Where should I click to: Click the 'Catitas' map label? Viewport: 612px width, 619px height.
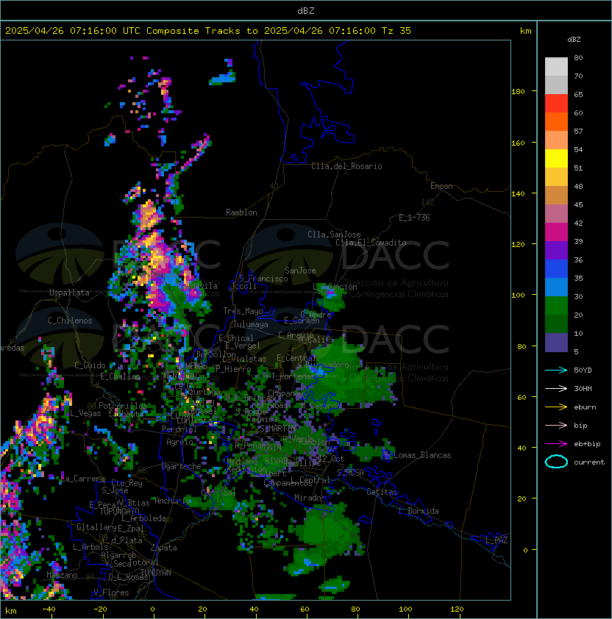382,492
